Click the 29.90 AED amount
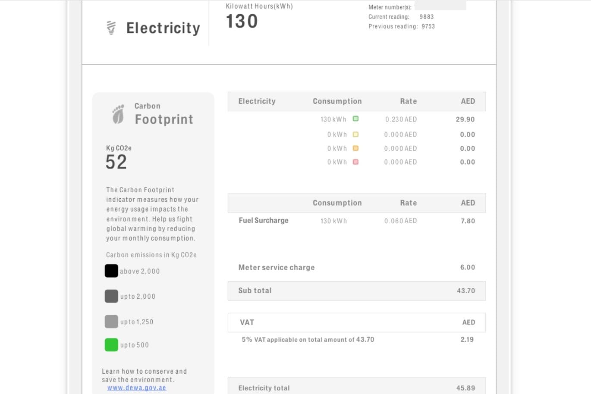 coord(465,119)
